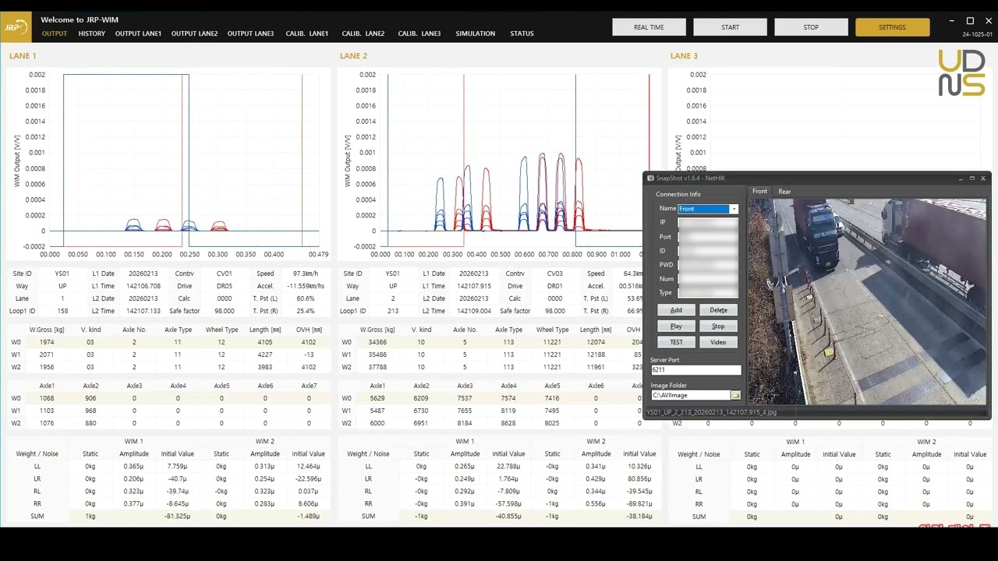Click the snapshot filename in SnapShot status bar

coord(711,412)
